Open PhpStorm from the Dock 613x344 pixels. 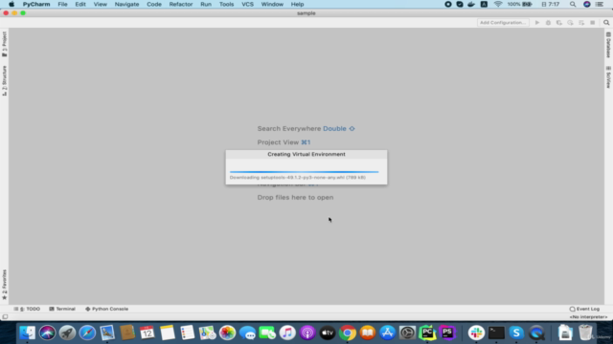click(447, 333)
